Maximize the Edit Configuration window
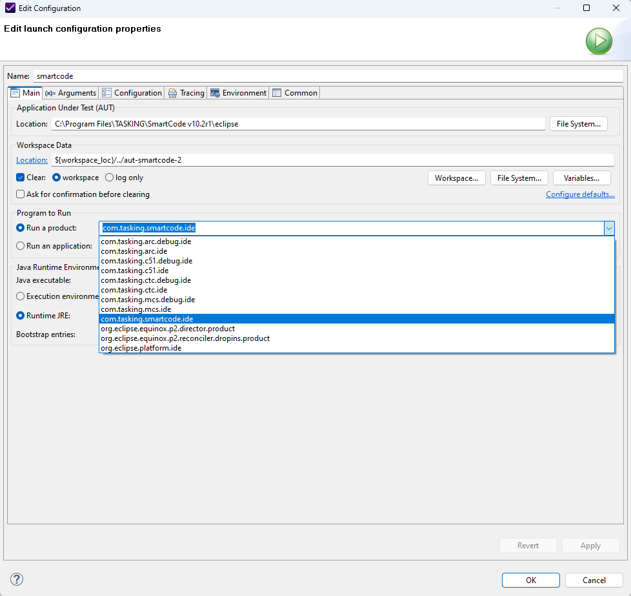This screenshot has width=631, height=596. point(586,8)
